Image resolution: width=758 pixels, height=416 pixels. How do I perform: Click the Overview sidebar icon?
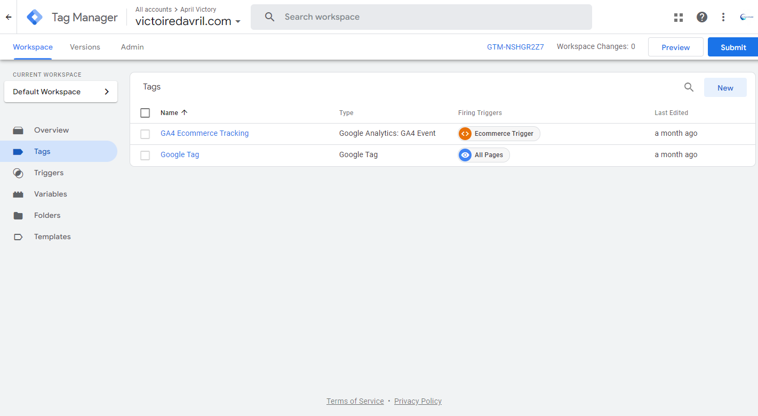click(x=18, y=130)
